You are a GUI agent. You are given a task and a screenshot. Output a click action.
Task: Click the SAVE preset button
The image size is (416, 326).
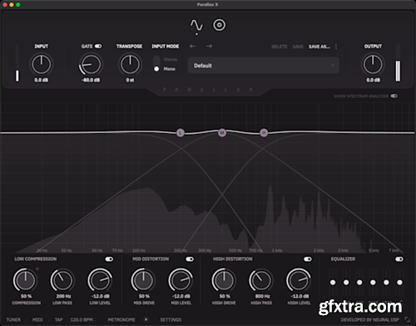298,47
